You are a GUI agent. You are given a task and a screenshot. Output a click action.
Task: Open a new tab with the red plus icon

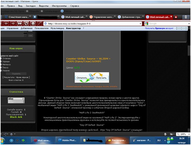tap(176, 17)
